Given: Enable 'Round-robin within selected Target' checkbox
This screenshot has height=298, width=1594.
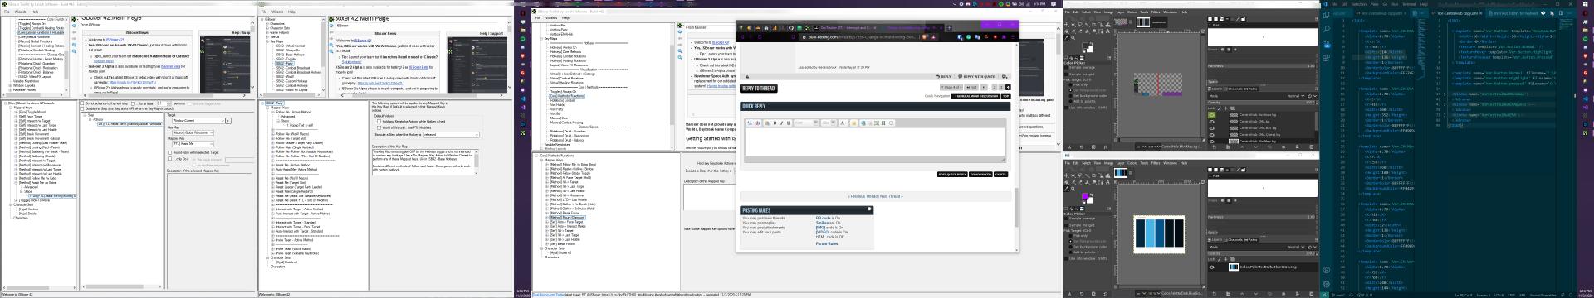Looking at the screenshot, I should pyautogui.click(x=169, y=152).
